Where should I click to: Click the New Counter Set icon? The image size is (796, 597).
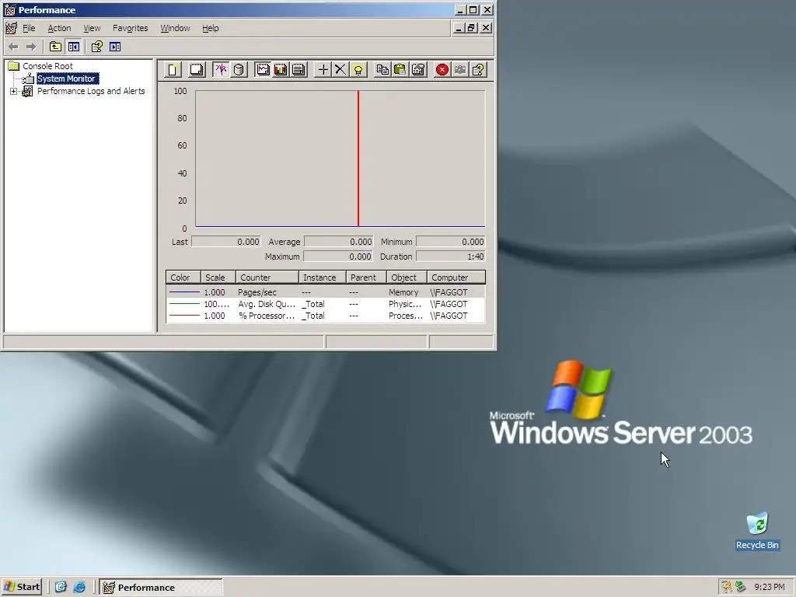tap(173, 69)
